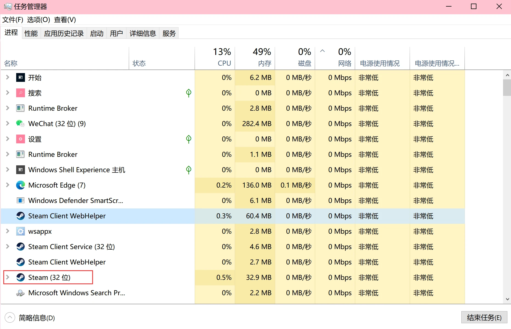This screenshot has width=511, height=329.
Task: Switch to the 启动 tab
Action: [x=97, y=34]
